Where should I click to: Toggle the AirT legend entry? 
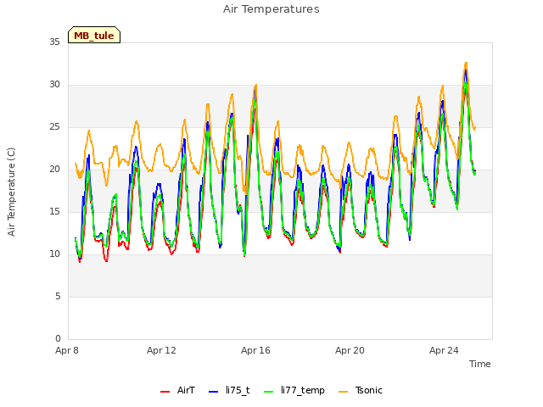click(x=177, y=390)
